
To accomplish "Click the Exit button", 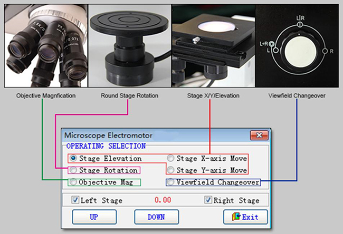I will 245,217.
